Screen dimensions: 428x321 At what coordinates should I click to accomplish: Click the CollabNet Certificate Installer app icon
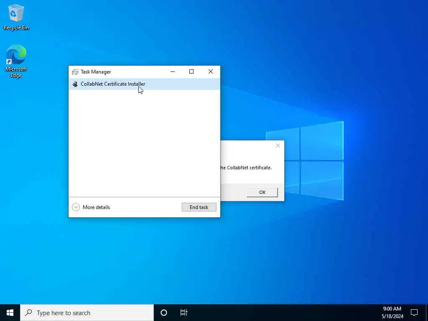click(x=75, y=84)
